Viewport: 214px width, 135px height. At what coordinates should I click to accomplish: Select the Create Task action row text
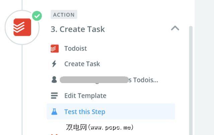coord(82,64)
